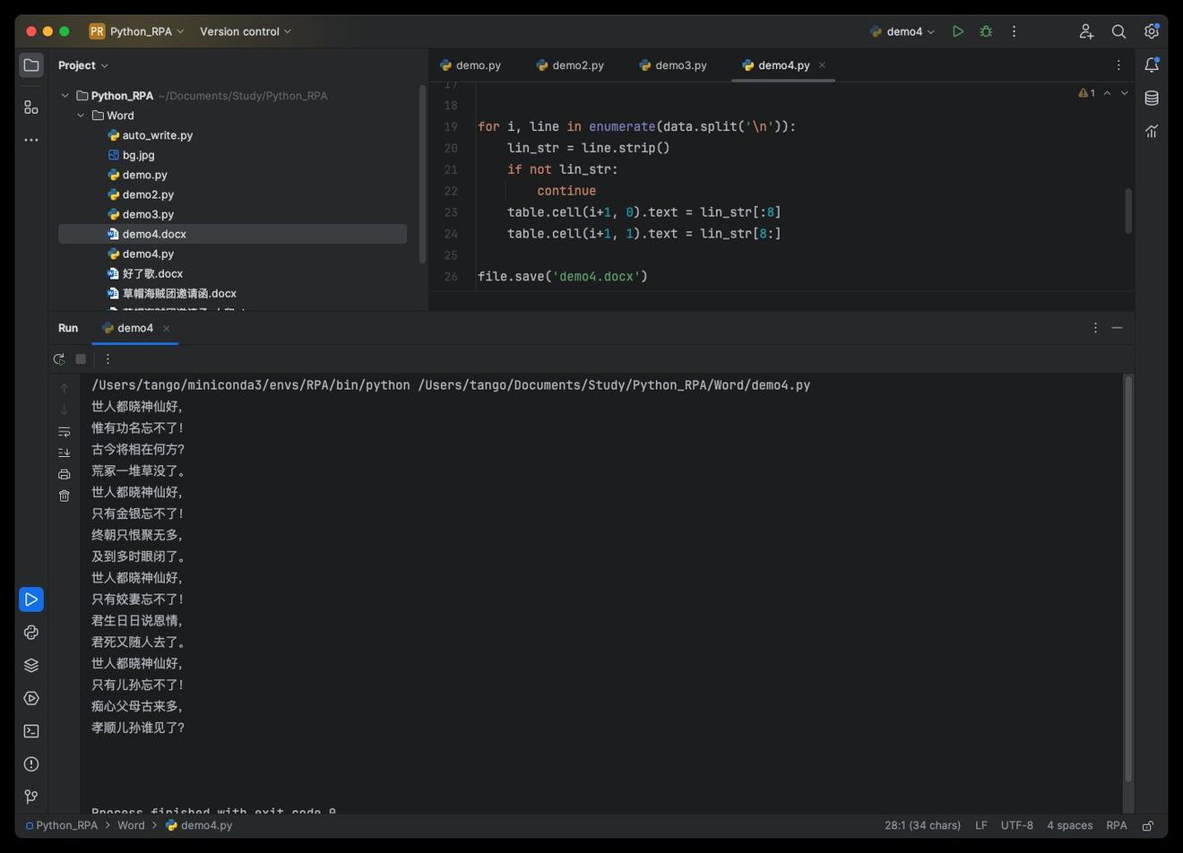
Task: Go to previous highlighted problem arrow
Action: coord(1107,93)
